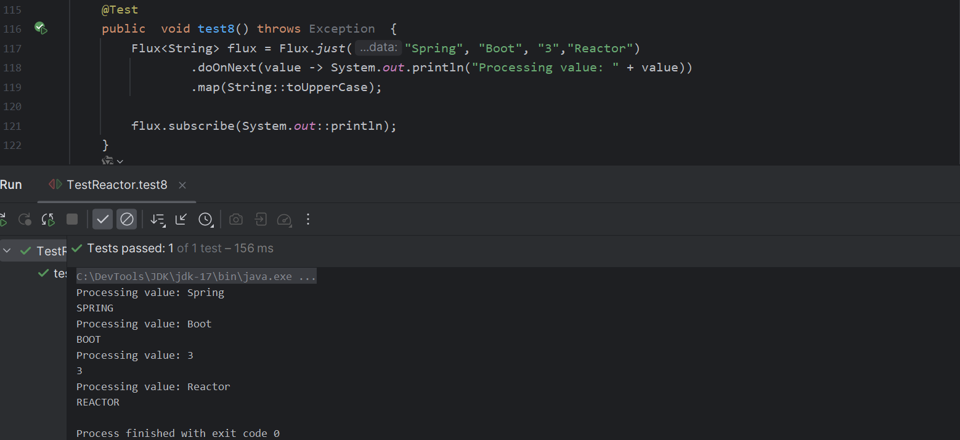Click the 'Tests passed: 1' status text

[131, 249]
